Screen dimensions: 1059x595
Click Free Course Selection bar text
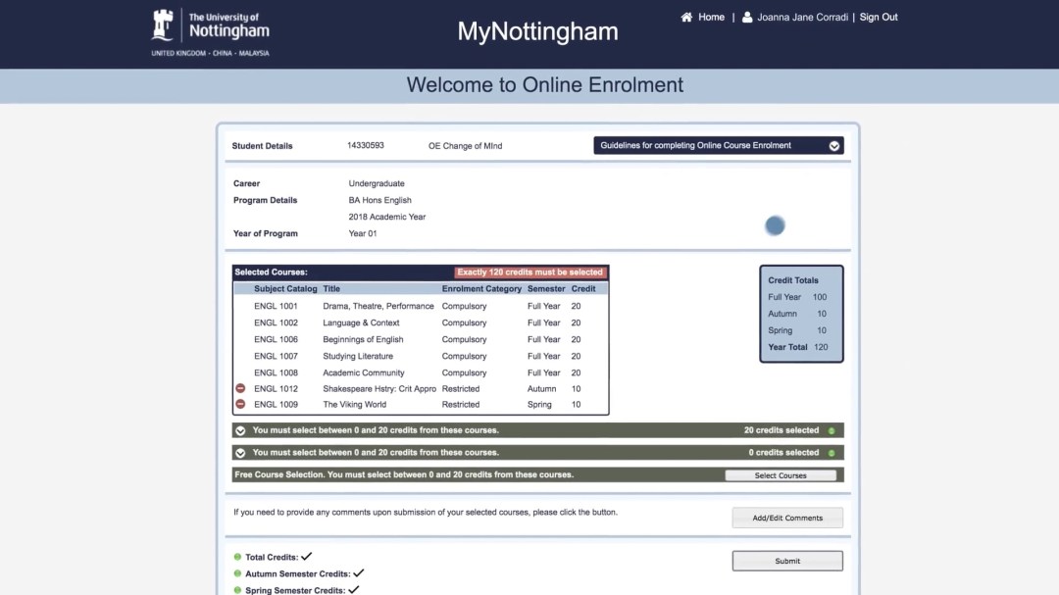pos(404,474)
